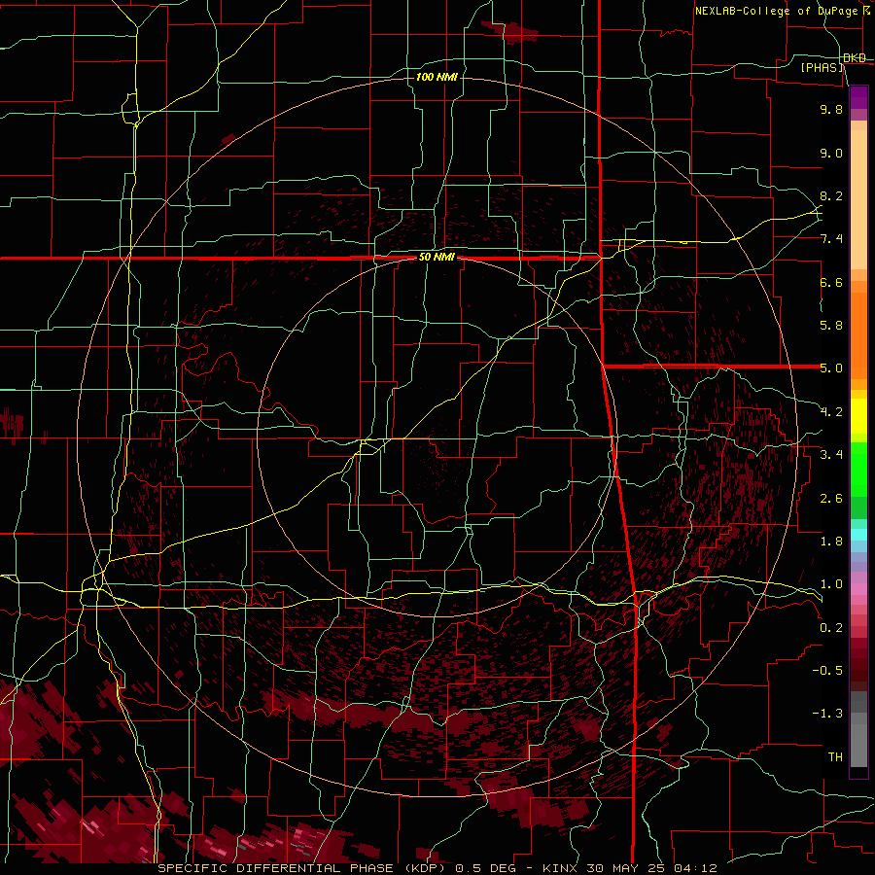This screenshot has height=875, width=875.
Task: Click the 5.0 scale label
Action: click(831, 368)
